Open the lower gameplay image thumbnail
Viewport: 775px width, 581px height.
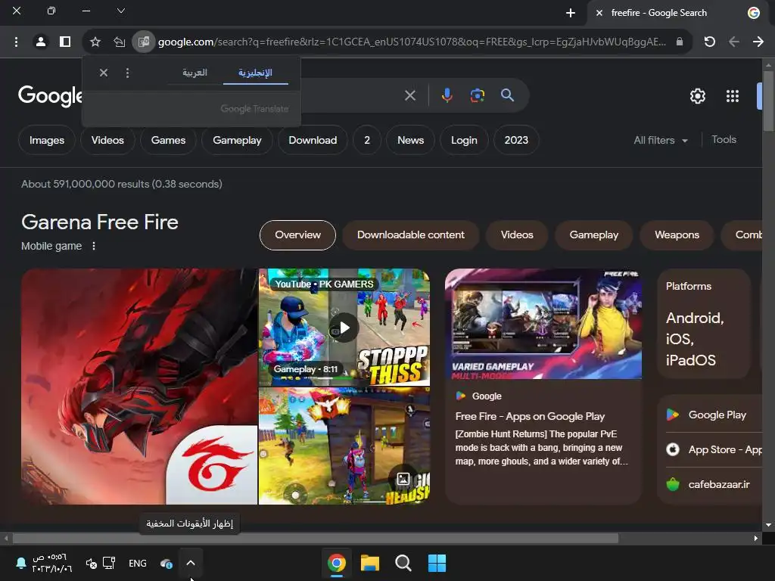pyautogui.click(x=344, y=446)
